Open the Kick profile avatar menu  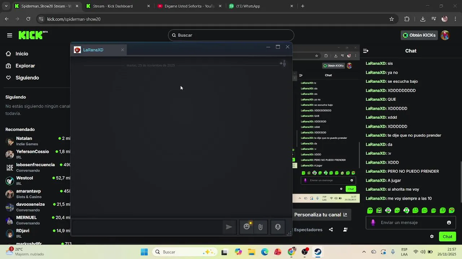[x=445, y=35]
